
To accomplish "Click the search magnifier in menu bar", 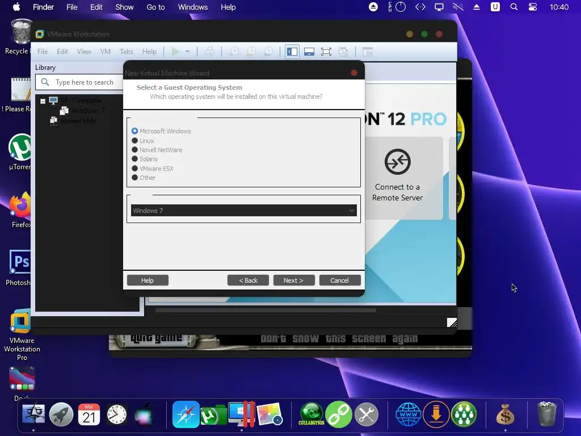I will (x=514, y=7).
